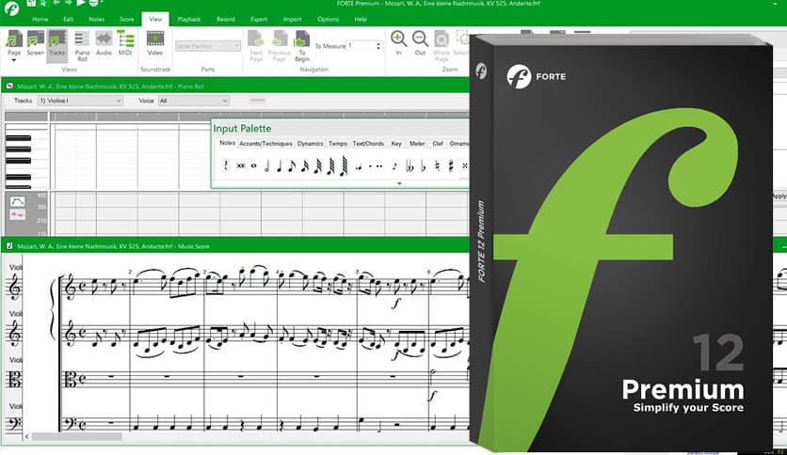This screenshot has height=455, width=787.
Task: Open the Voice dropdown showing All
Action: [x=194, y=101]
